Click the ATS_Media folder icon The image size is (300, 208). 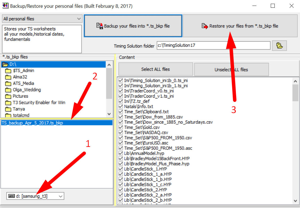coord(8,83)
